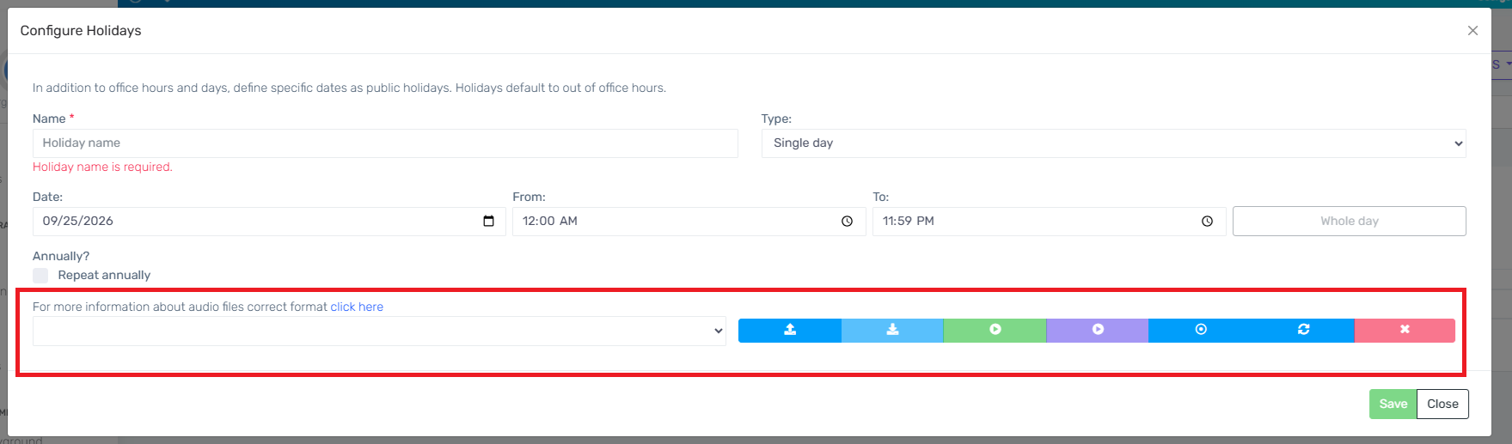Open the audio file selection dropdown

pos(379,331)
